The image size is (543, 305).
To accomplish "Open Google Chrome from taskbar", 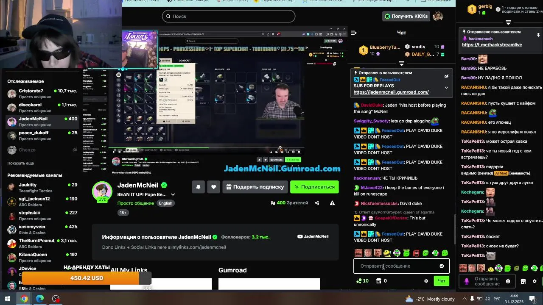I will point(24,299).
